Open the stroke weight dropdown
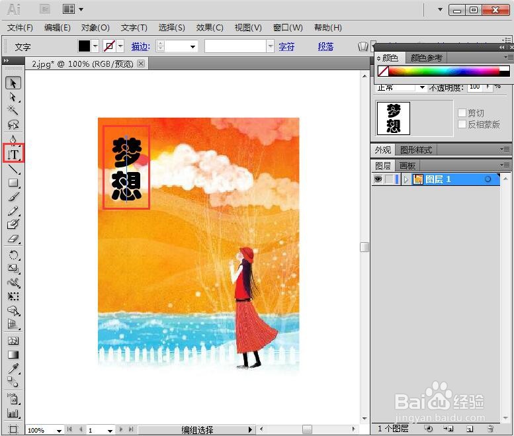The height and width of the screenshot is (436, 514). click(x=193, y=46)
